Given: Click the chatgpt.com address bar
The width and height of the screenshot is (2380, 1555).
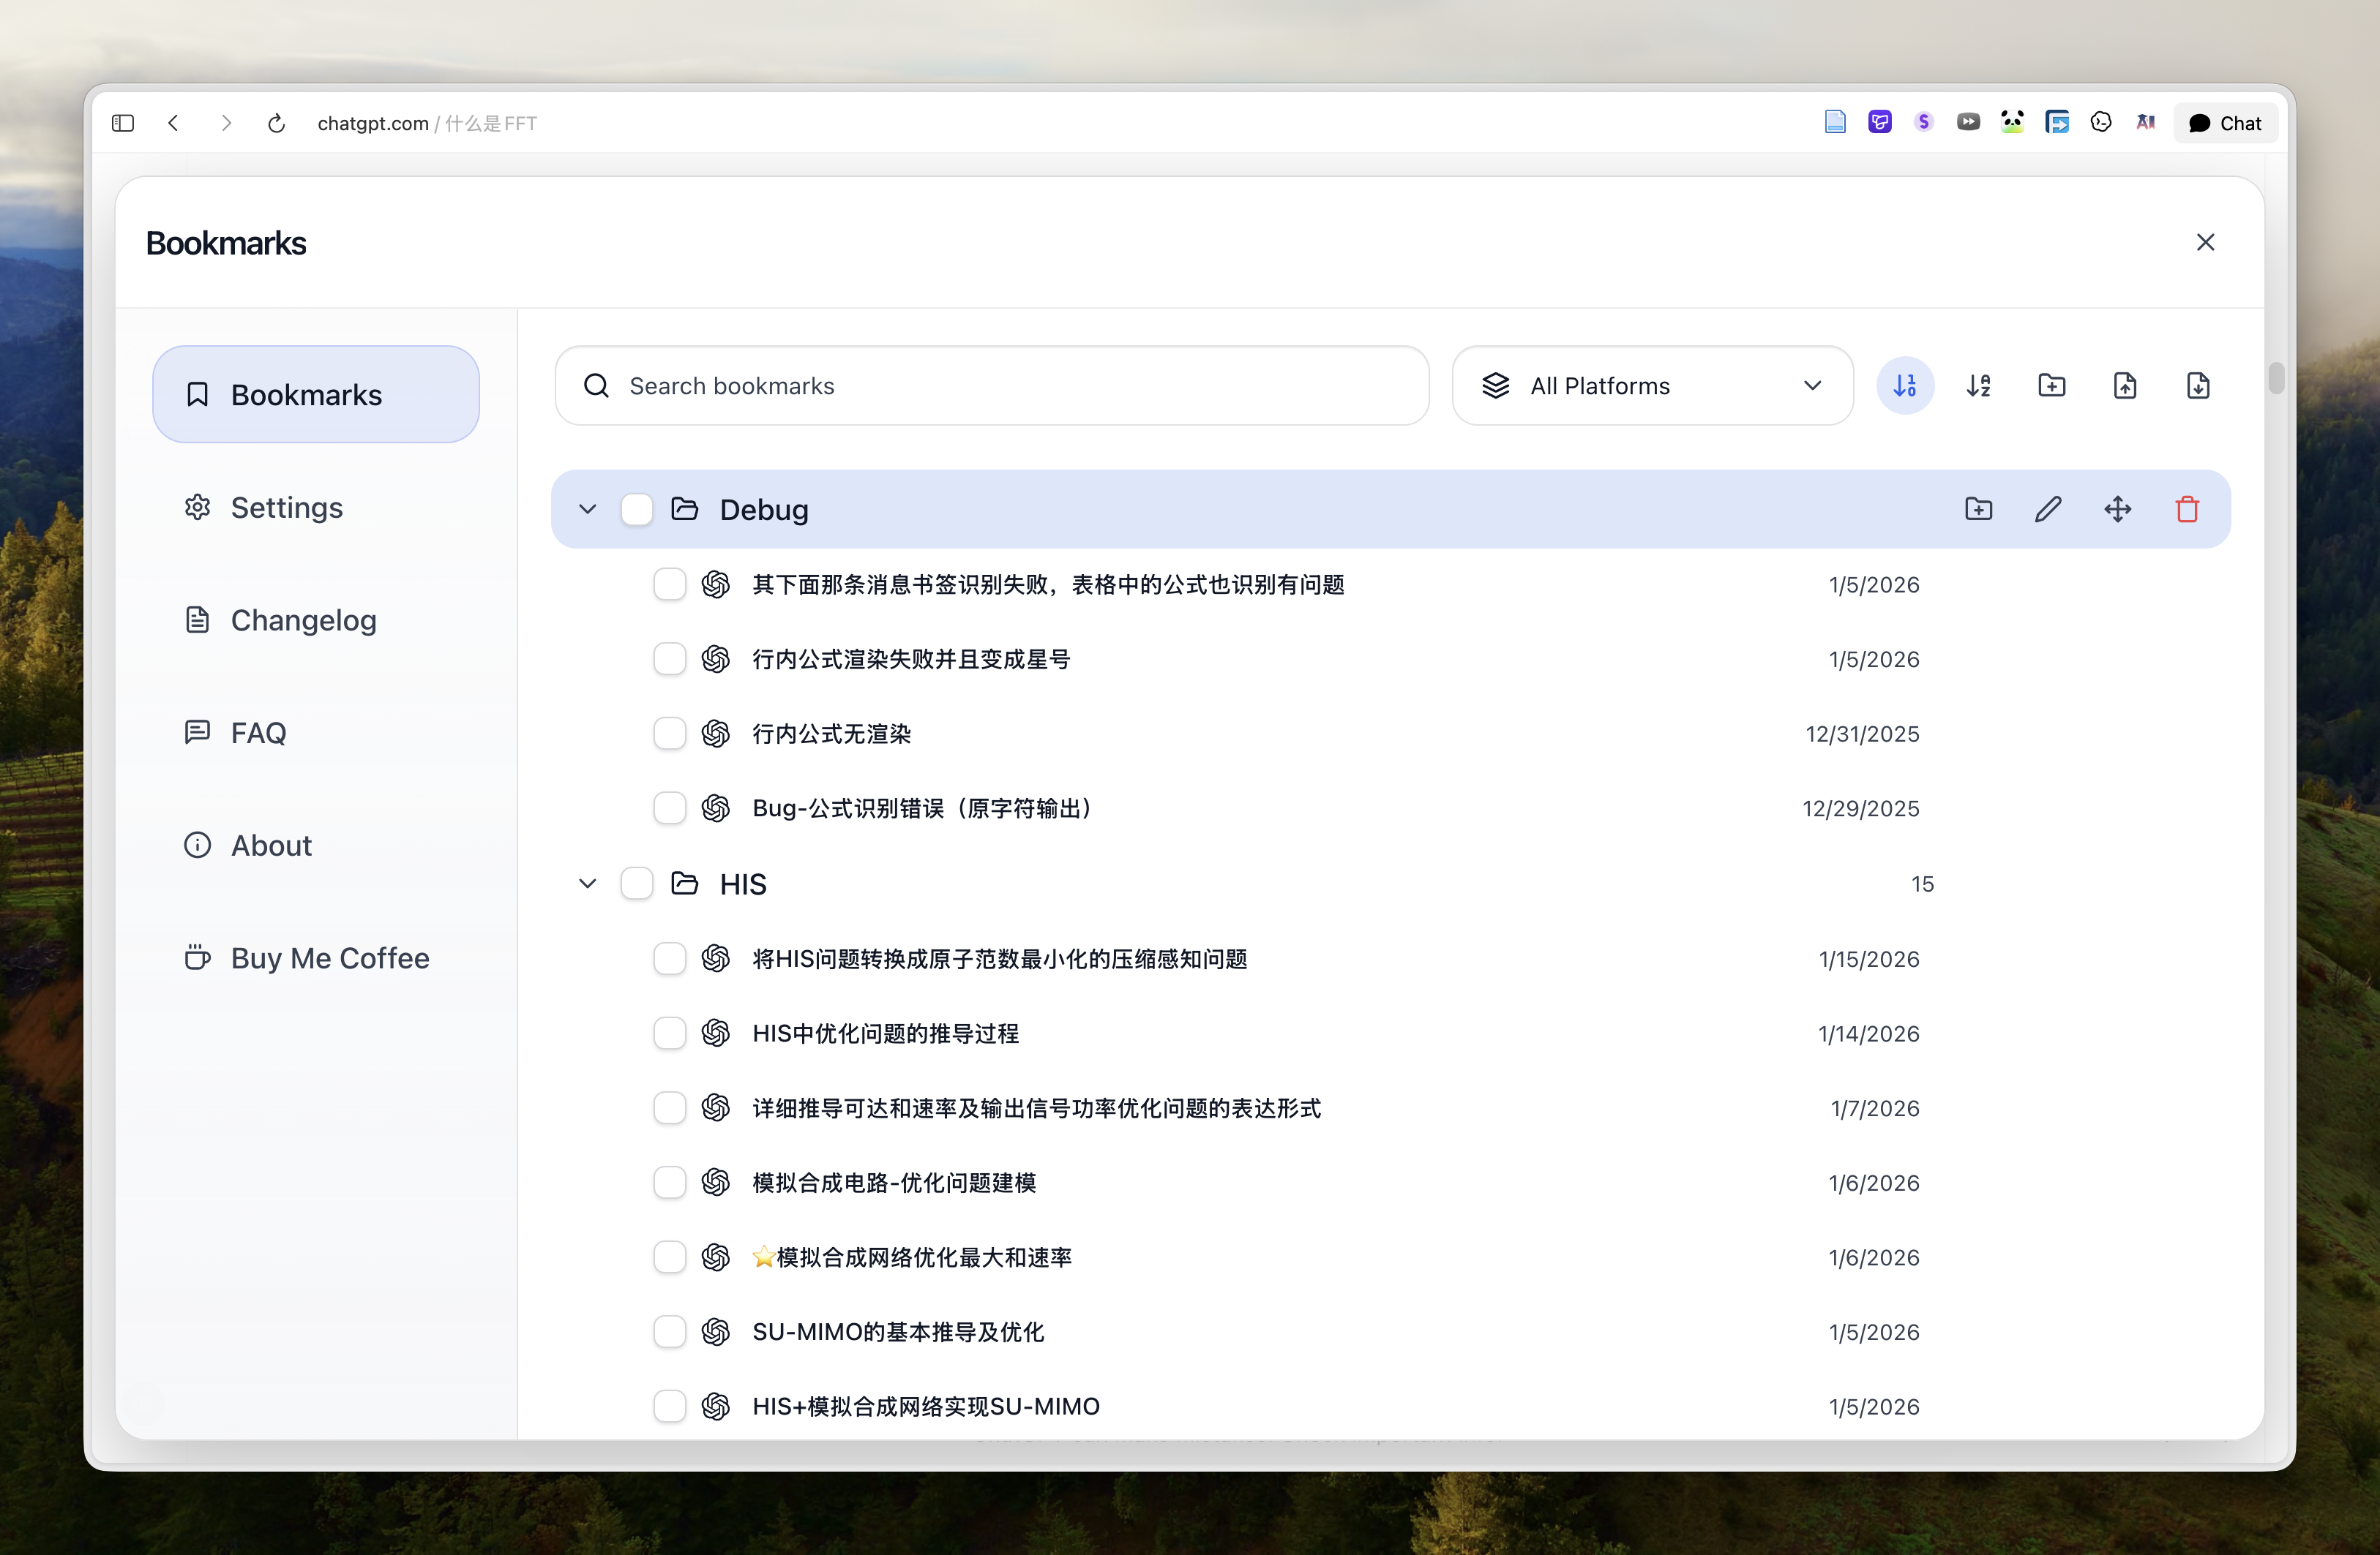Looking at the screenshot, I should [427, 123].
